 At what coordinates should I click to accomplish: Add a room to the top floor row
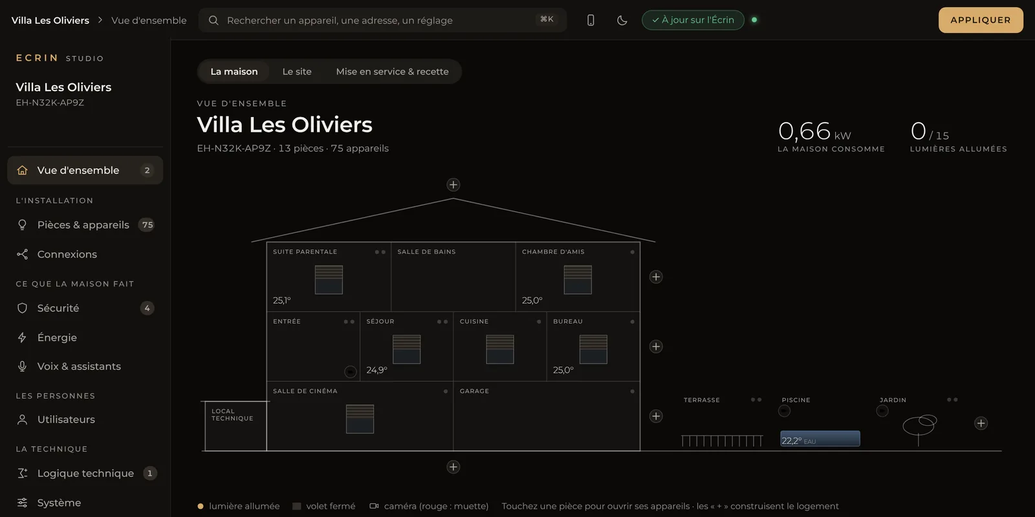coord(656,277)
